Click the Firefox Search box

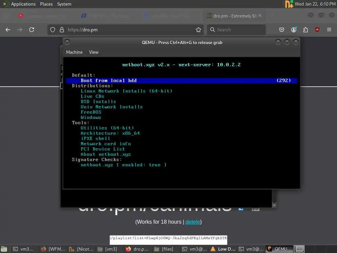pos(236,30)
